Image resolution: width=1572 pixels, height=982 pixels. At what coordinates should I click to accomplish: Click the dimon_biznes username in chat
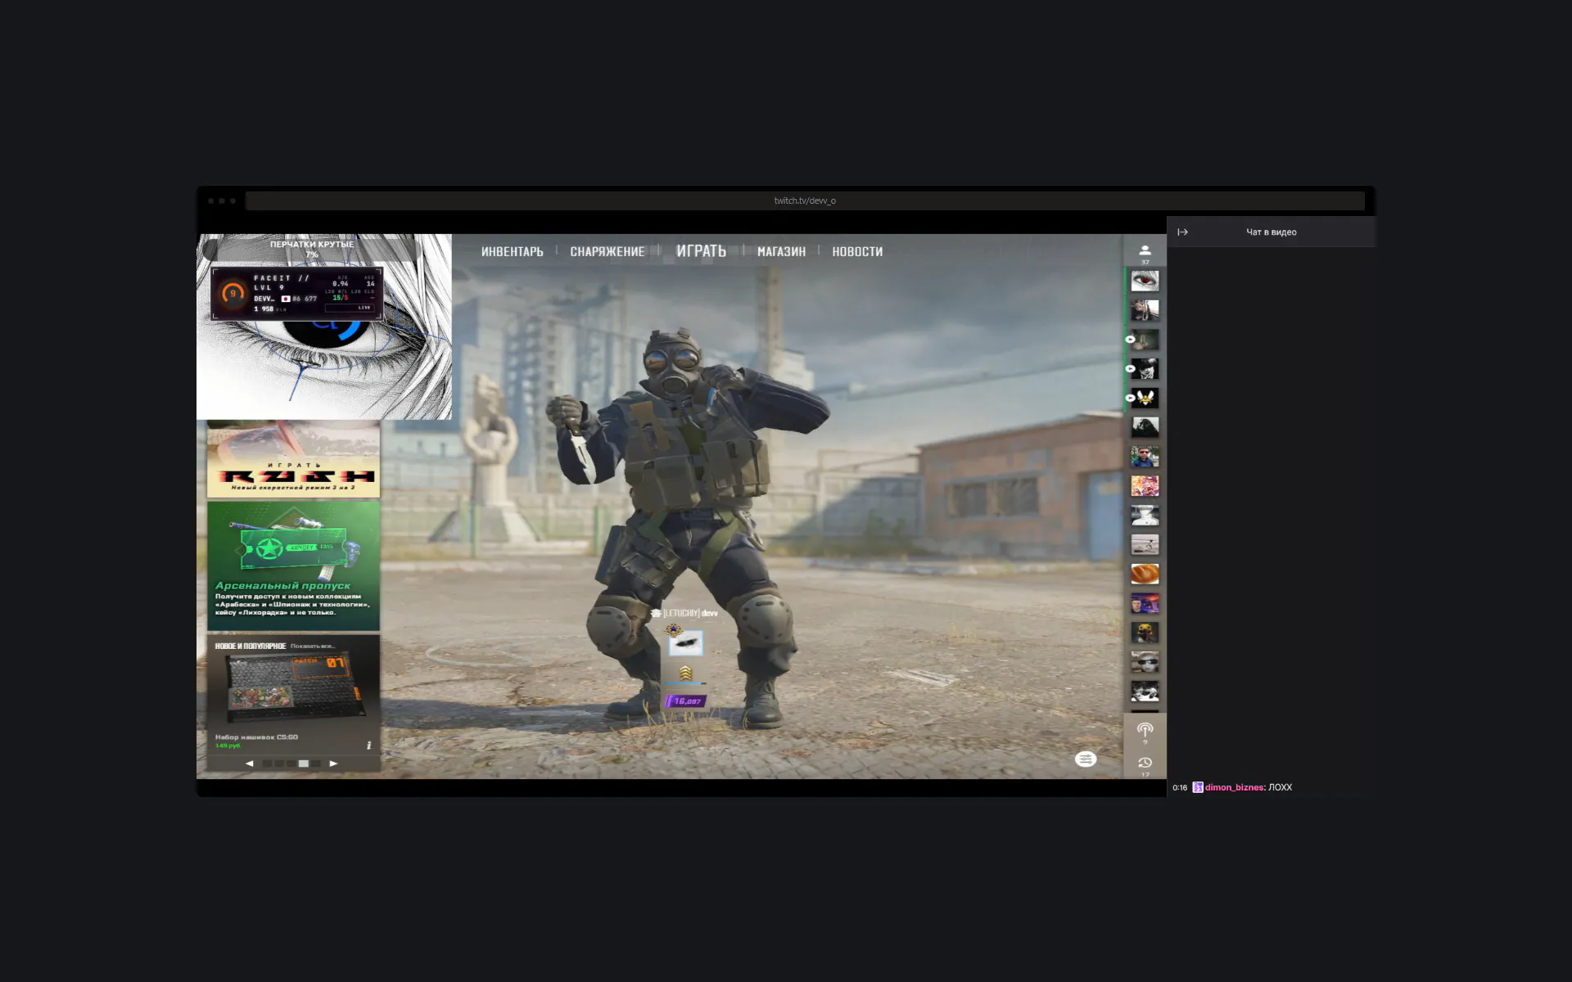click(x=1235, y=787)
